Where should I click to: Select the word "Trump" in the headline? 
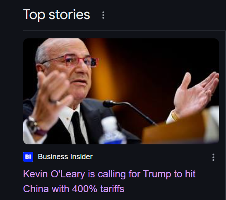[157, 174]
